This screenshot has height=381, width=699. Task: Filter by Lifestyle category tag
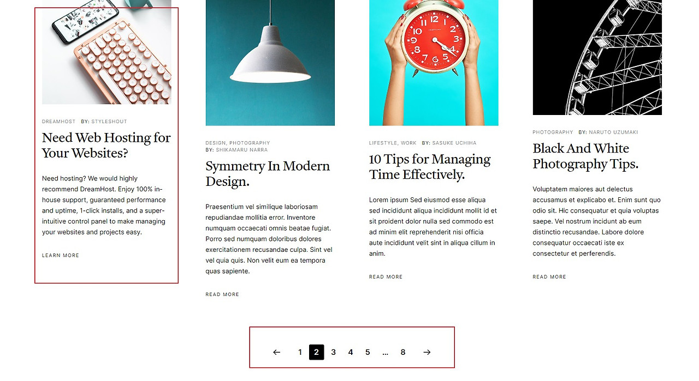(383, 143)
